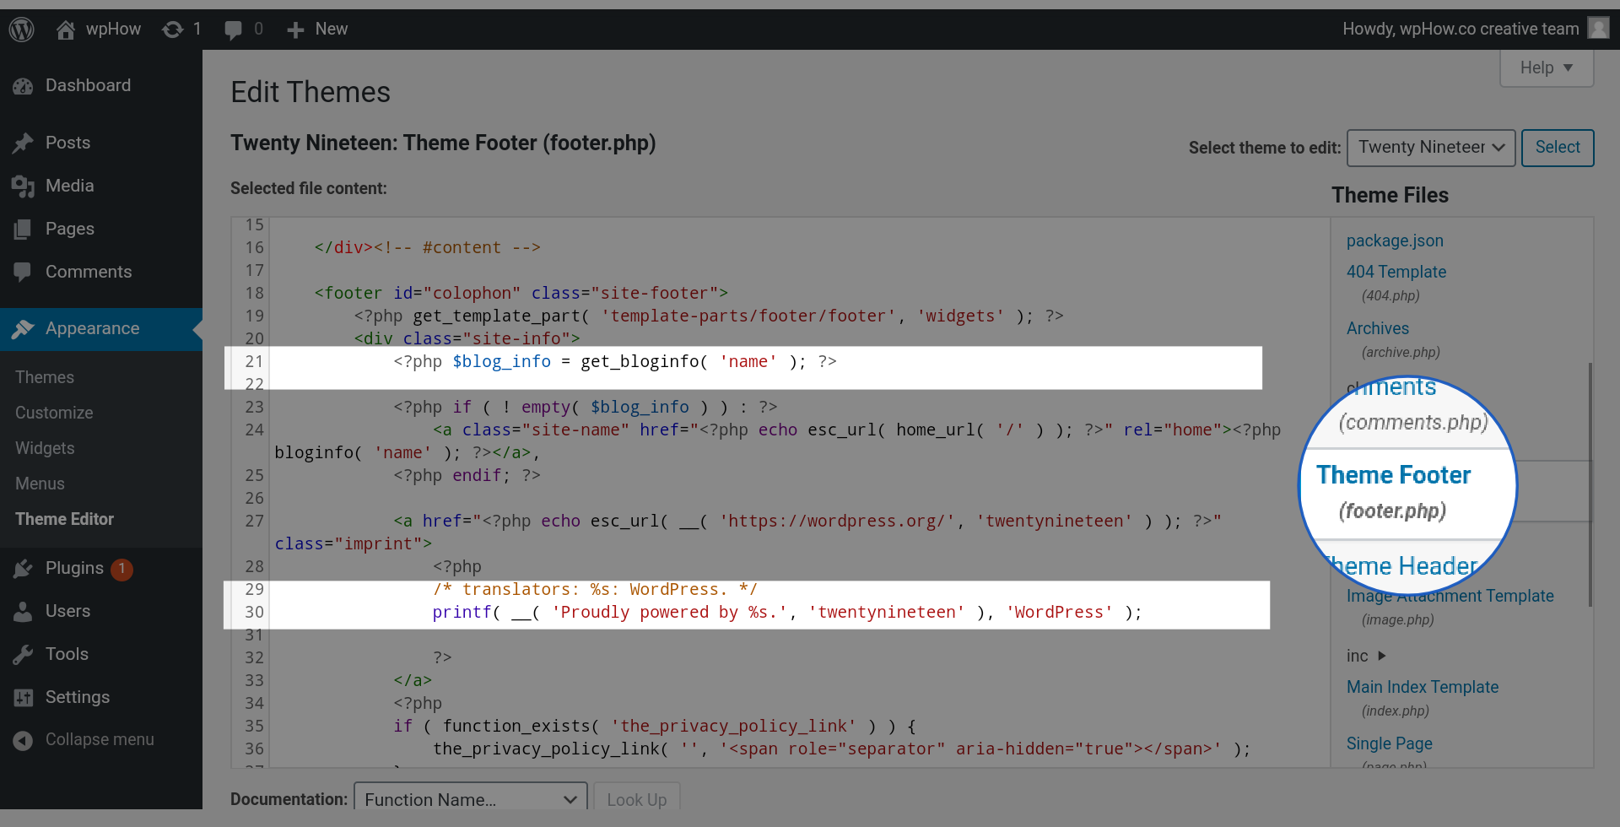The image size is (1620, 827).
Task: Click the Media library icon
Action: [23, 186]
